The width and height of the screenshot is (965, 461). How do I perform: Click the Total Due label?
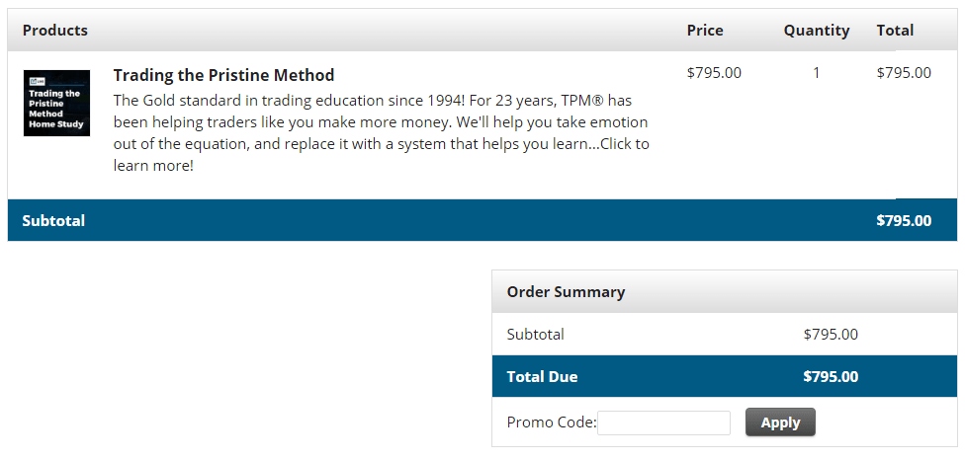542,376
